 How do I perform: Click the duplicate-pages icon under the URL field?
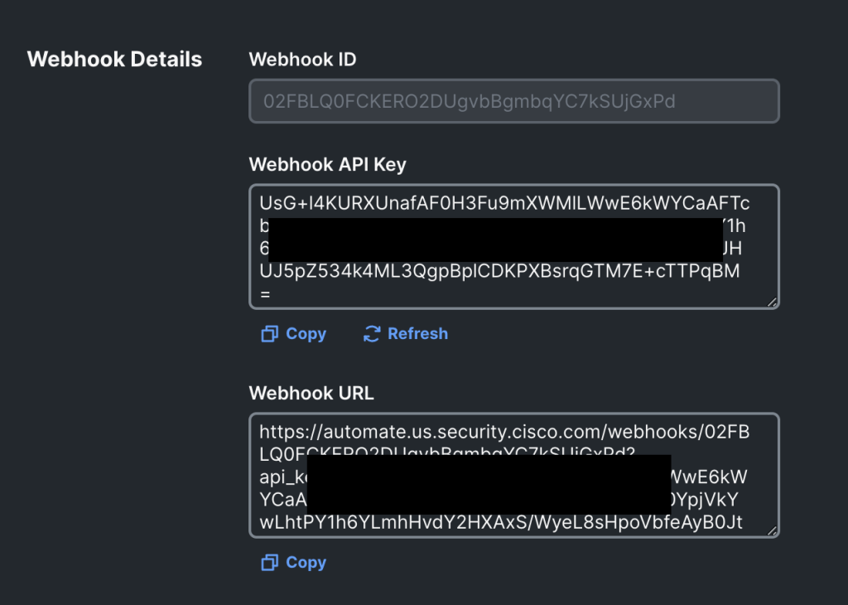pyautogui.click(x=269, y=562)
